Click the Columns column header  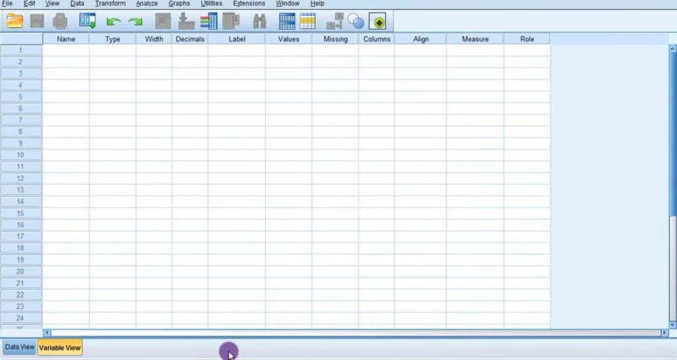tap(376, 39)
